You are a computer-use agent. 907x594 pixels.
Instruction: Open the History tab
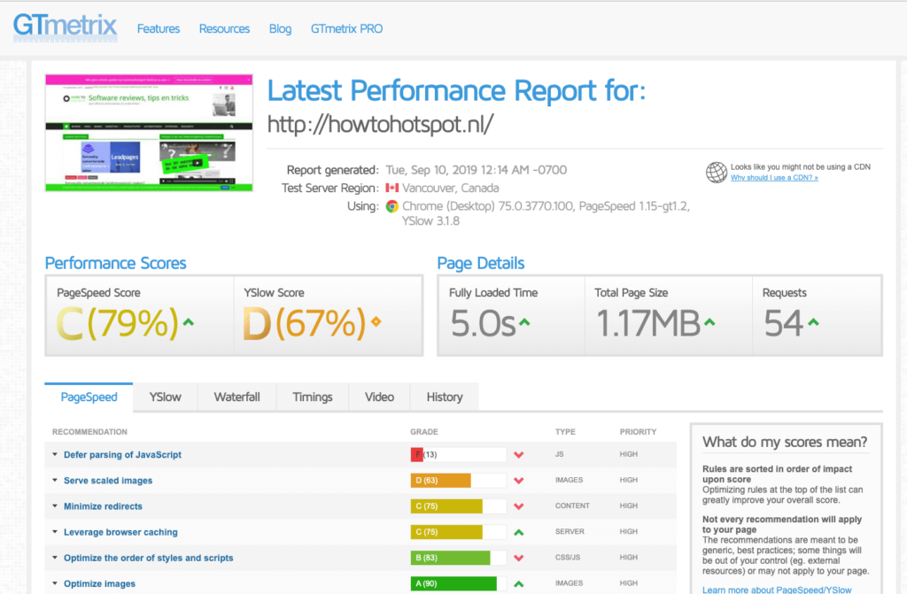pyautogui.click(x=444, y=397)
